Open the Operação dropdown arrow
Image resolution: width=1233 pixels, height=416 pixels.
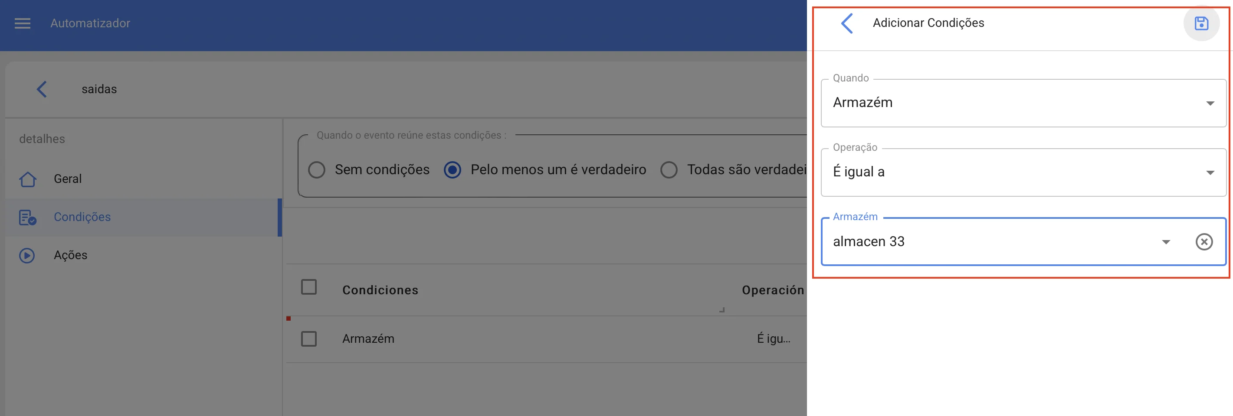pos(1210,172)
